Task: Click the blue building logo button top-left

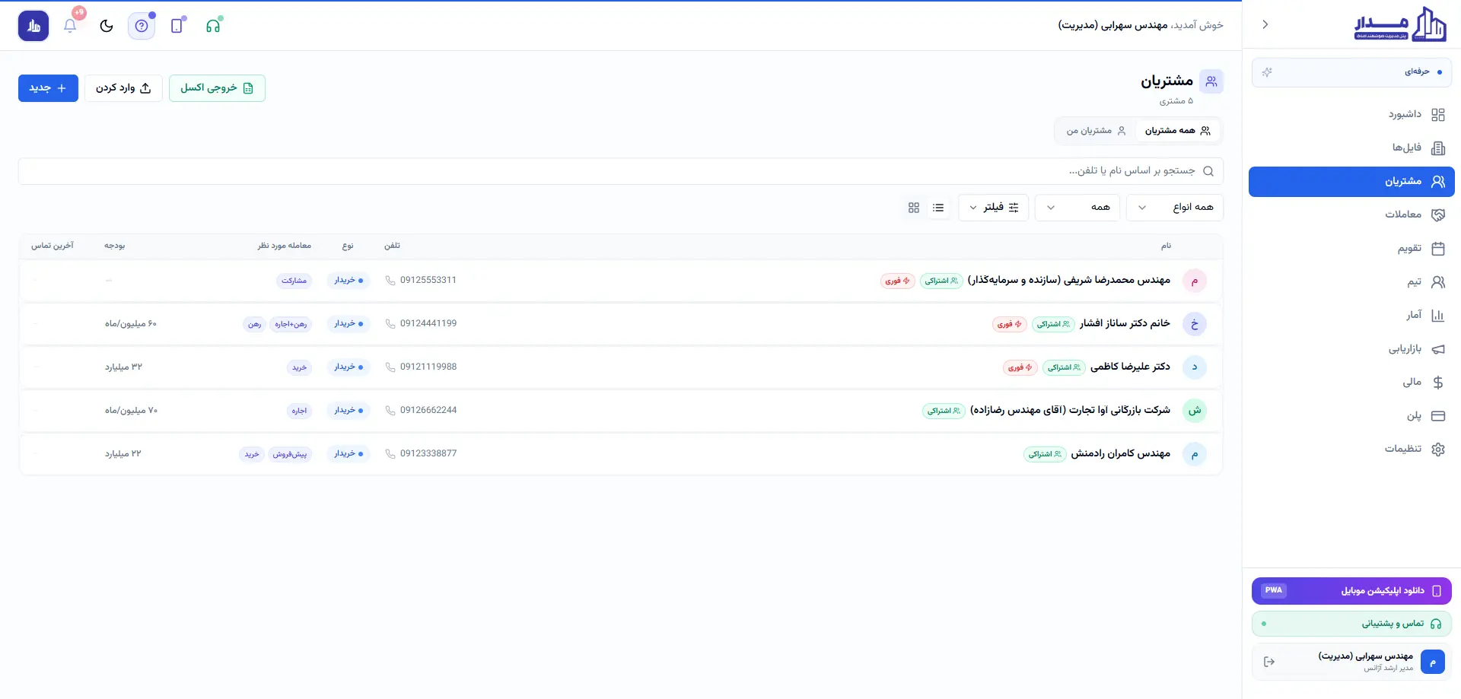Action: [33, 26]
